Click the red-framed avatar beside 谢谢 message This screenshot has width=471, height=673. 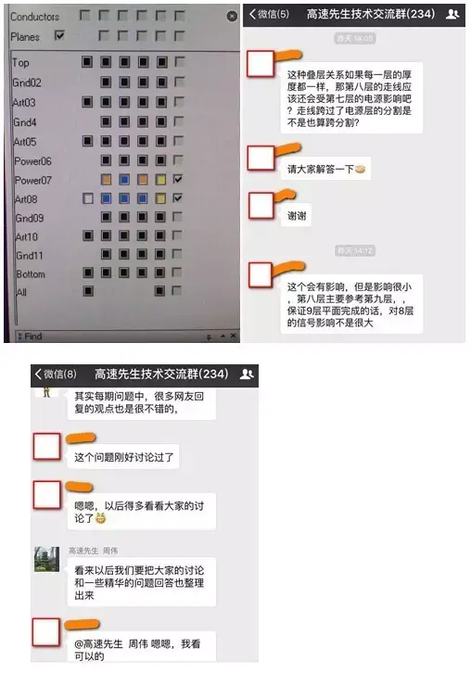click(x=261, y=206)
